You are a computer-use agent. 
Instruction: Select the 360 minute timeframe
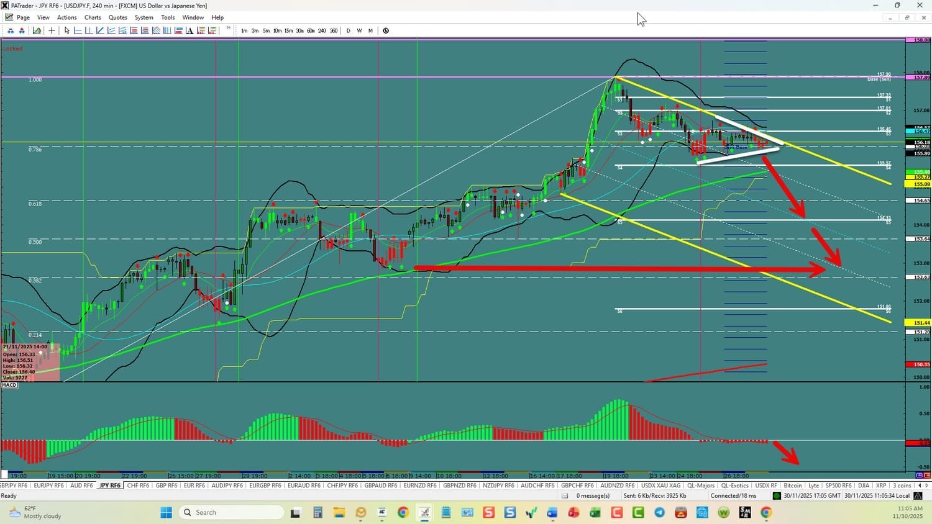[x=334, y=30]
